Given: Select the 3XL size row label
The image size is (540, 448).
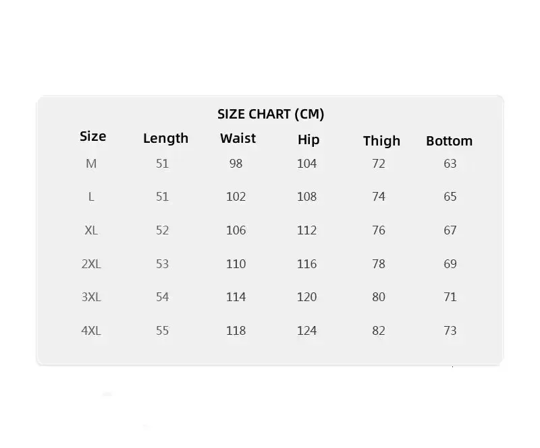Looking at the screenshot, I should 91,297.
